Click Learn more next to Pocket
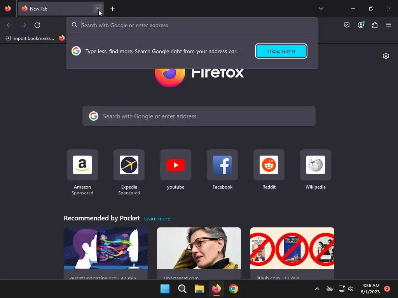The image size is (398, 298). click(157, 219)
